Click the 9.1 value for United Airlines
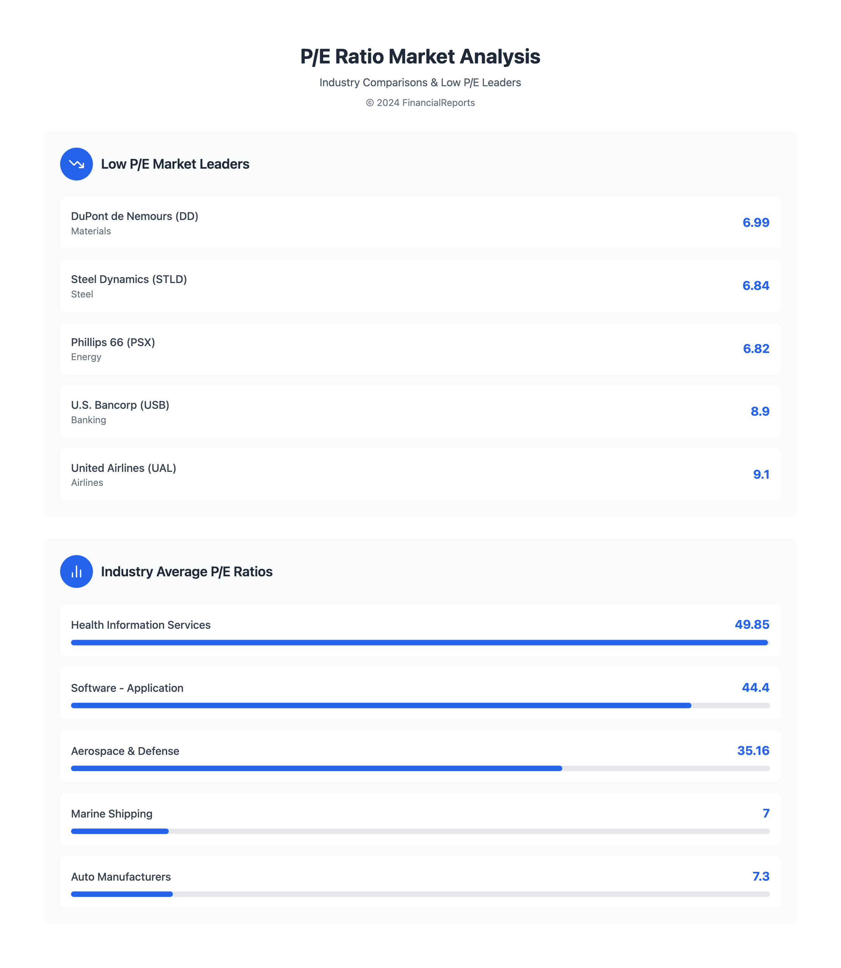The height and width of the screenshot is (968, 841). pyautogui.click(x=761, y=475)
